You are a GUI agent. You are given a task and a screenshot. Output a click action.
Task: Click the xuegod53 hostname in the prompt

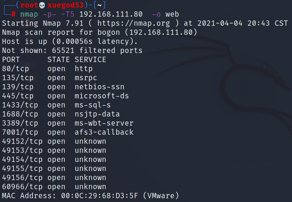tap(66, 5)
